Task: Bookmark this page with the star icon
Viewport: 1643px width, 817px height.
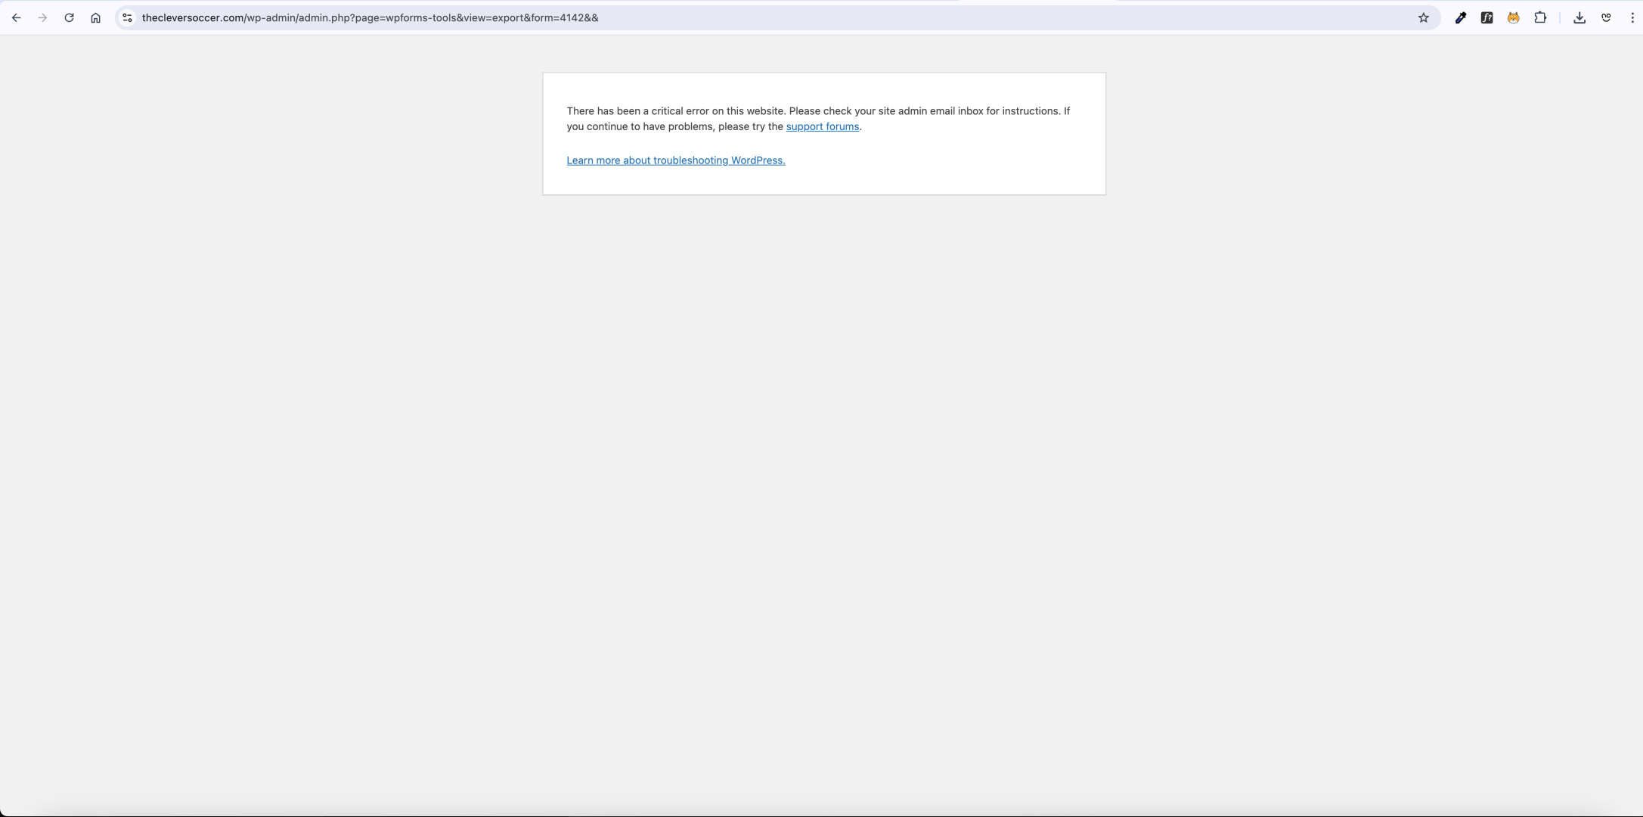Action: [x=1424, y=18]
